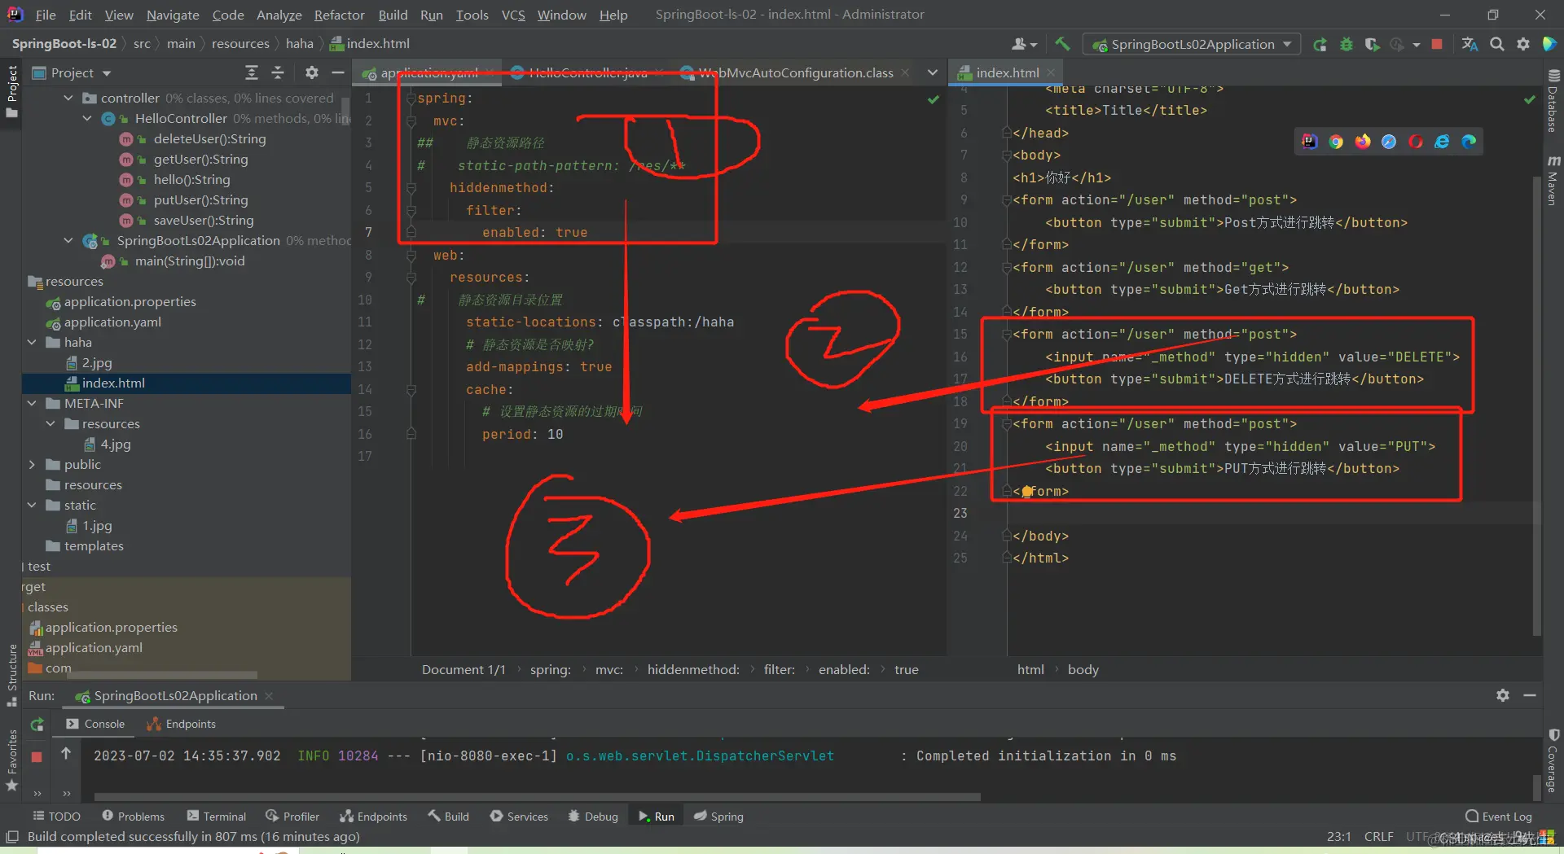
Task: Toggle the Maven side panel
Action: click(1553, 181)
